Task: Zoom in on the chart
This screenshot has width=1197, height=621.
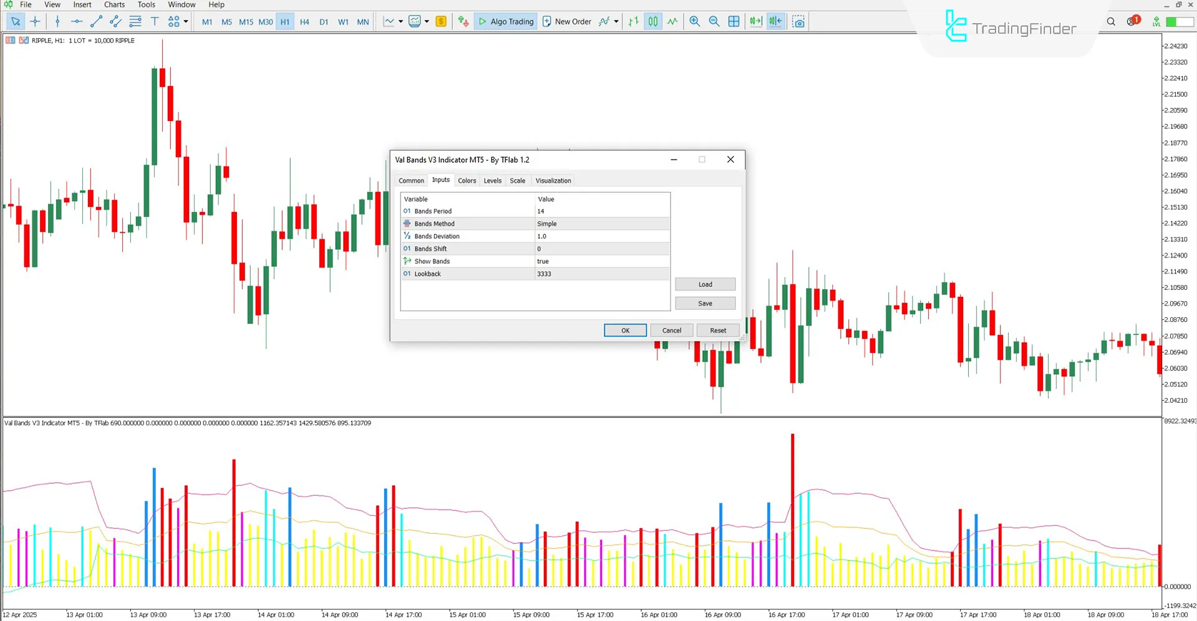Action: (x=694, y=21)
